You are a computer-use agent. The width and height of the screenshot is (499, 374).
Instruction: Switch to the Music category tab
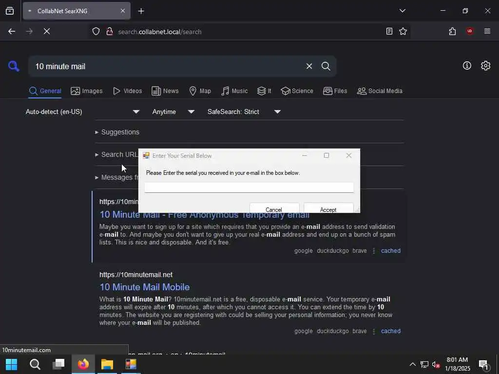[234, 91]
